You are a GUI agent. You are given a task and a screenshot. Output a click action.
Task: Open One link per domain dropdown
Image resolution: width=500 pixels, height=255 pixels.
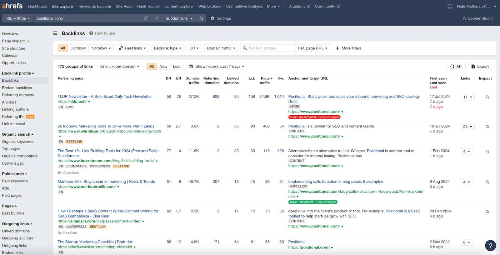[x=120, y=66]
